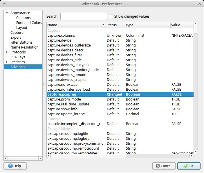Click the Value column header

[x=182, y=25]
